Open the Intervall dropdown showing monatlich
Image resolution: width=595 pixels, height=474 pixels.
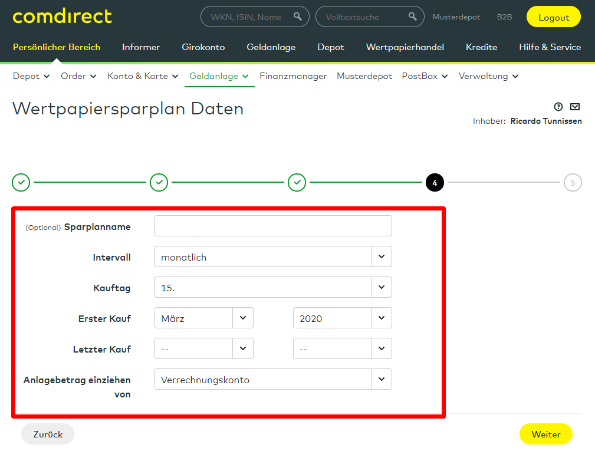pyautogui.click(x=273, y=256)
